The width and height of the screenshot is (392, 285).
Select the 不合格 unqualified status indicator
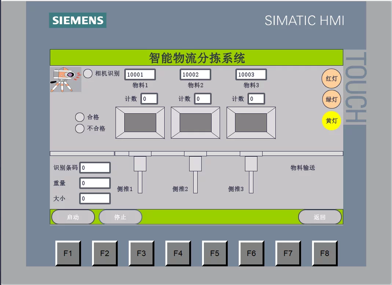point(80,128)
